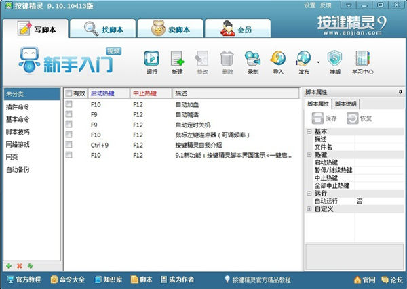Open 知识库 in bottom bar
The width and height of the screenshot is (407, 289).
coord(109,280)
